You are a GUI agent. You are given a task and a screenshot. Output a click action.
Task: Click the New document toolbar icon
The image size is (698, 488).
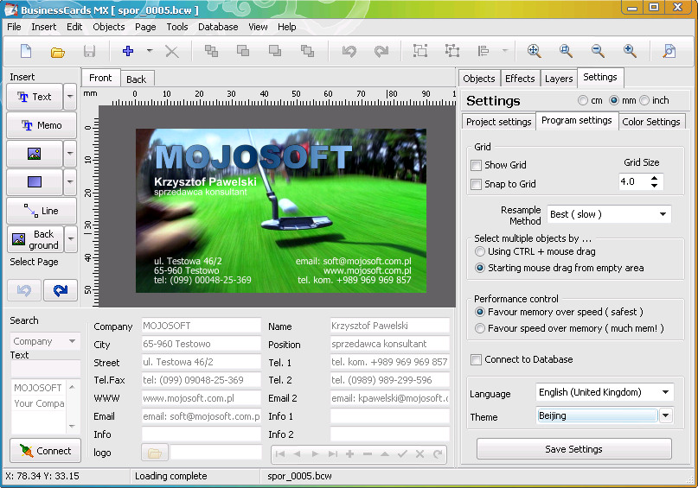(26, 51)
